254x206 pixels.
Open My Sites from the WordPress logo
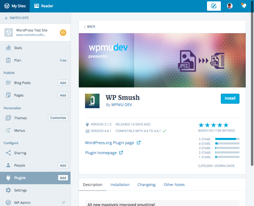pyautogui.click(x=7, y=6)
